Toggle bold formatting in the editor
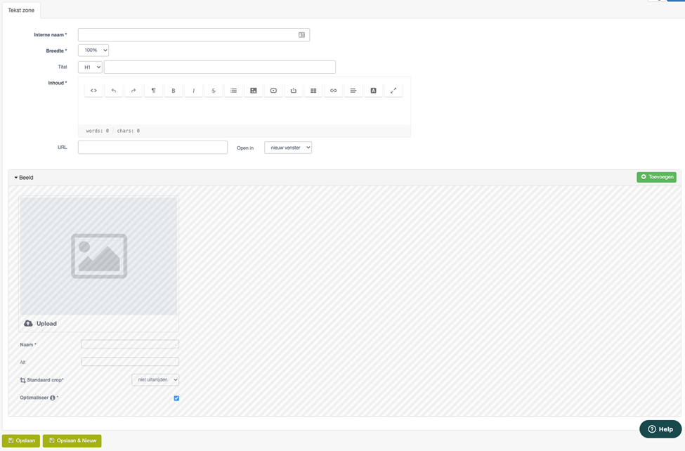 point(174,91)
